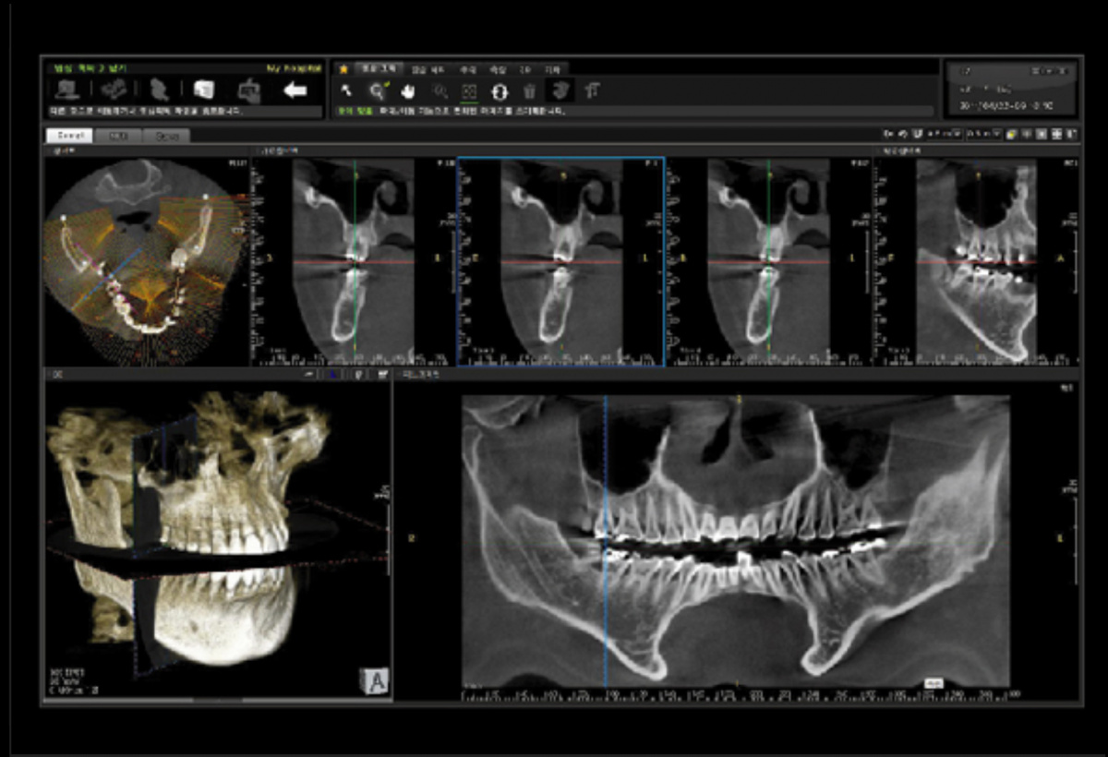Switch to the third view tab
The image size is (1108, 757).
166,136
